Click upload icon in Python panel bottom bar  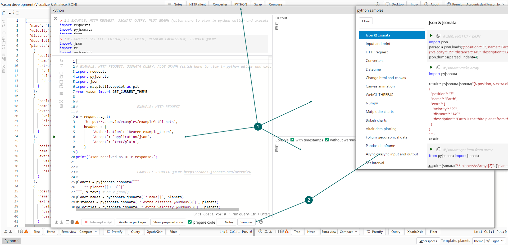click(57, 222)
